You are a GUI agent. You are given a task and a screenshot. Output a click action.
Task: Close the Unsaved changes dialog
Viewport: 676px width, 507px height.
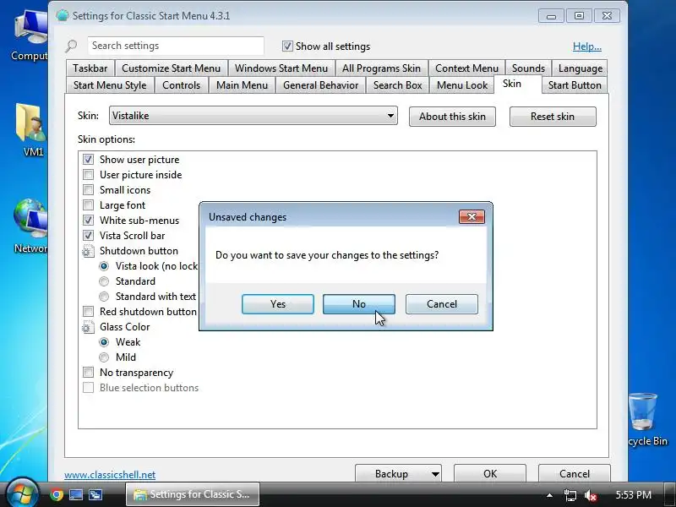(472, 217)
